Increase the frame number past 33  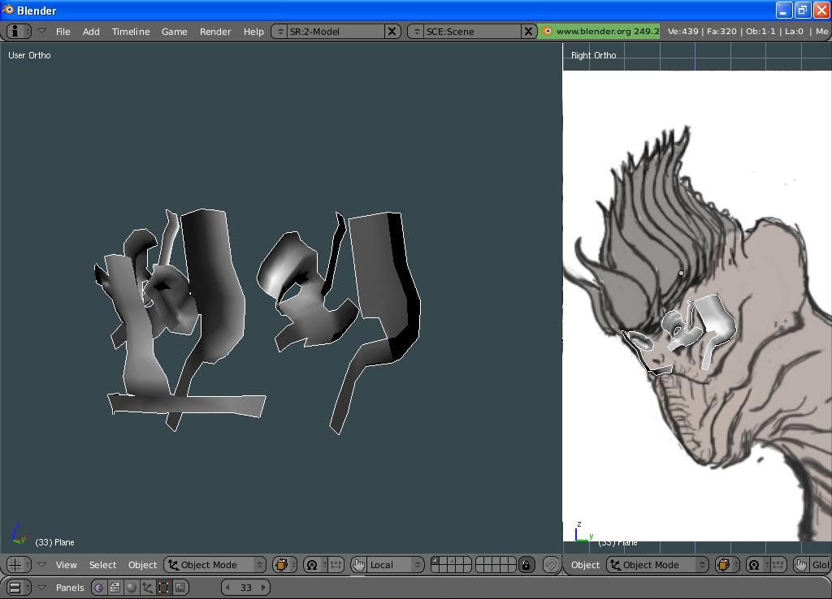(x=263, y=588)
